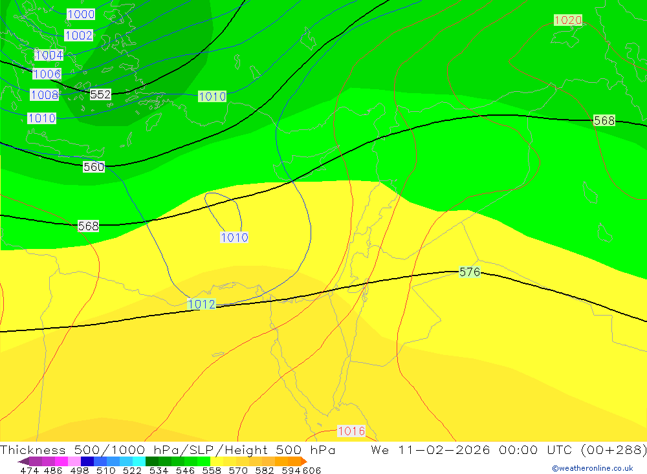Click the dark blue legend swatch
Image resolution: width=647 pixels, height=474 pixels.
pos(87,461)
